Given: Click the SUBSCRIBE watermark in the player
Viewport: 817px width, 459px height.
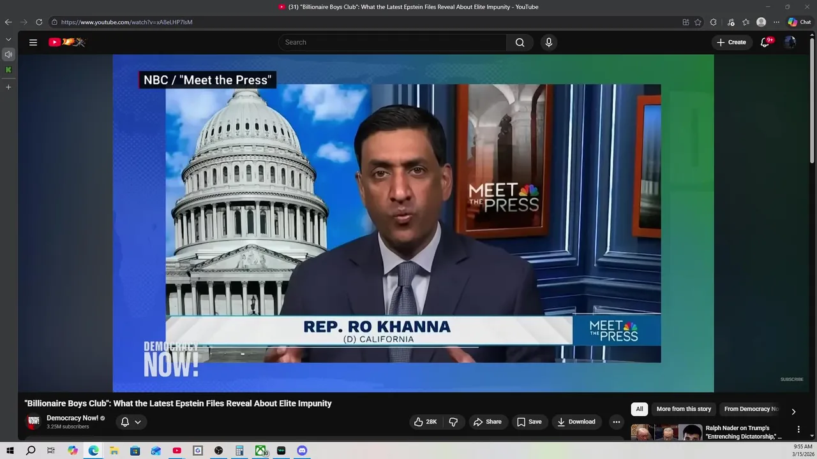Looking at the screenshot, I should tap(791, 379).
